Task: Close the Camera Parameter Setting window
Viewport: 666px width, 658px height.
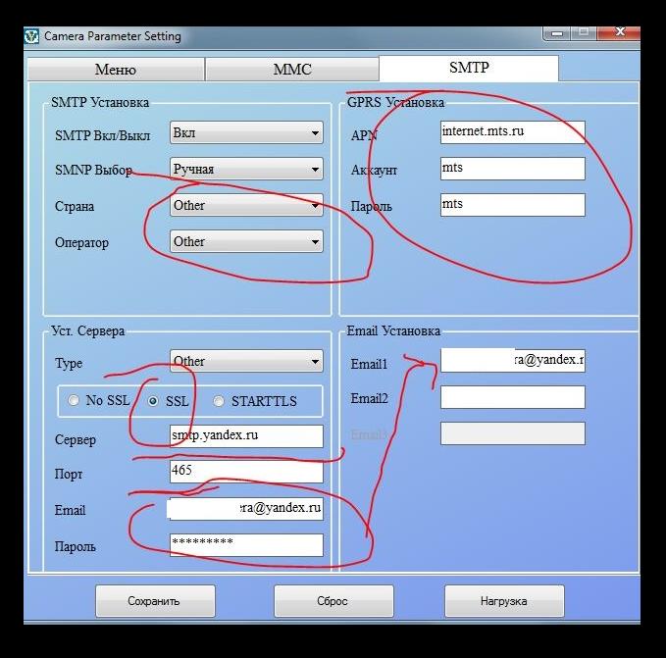Action: [621, 34]
